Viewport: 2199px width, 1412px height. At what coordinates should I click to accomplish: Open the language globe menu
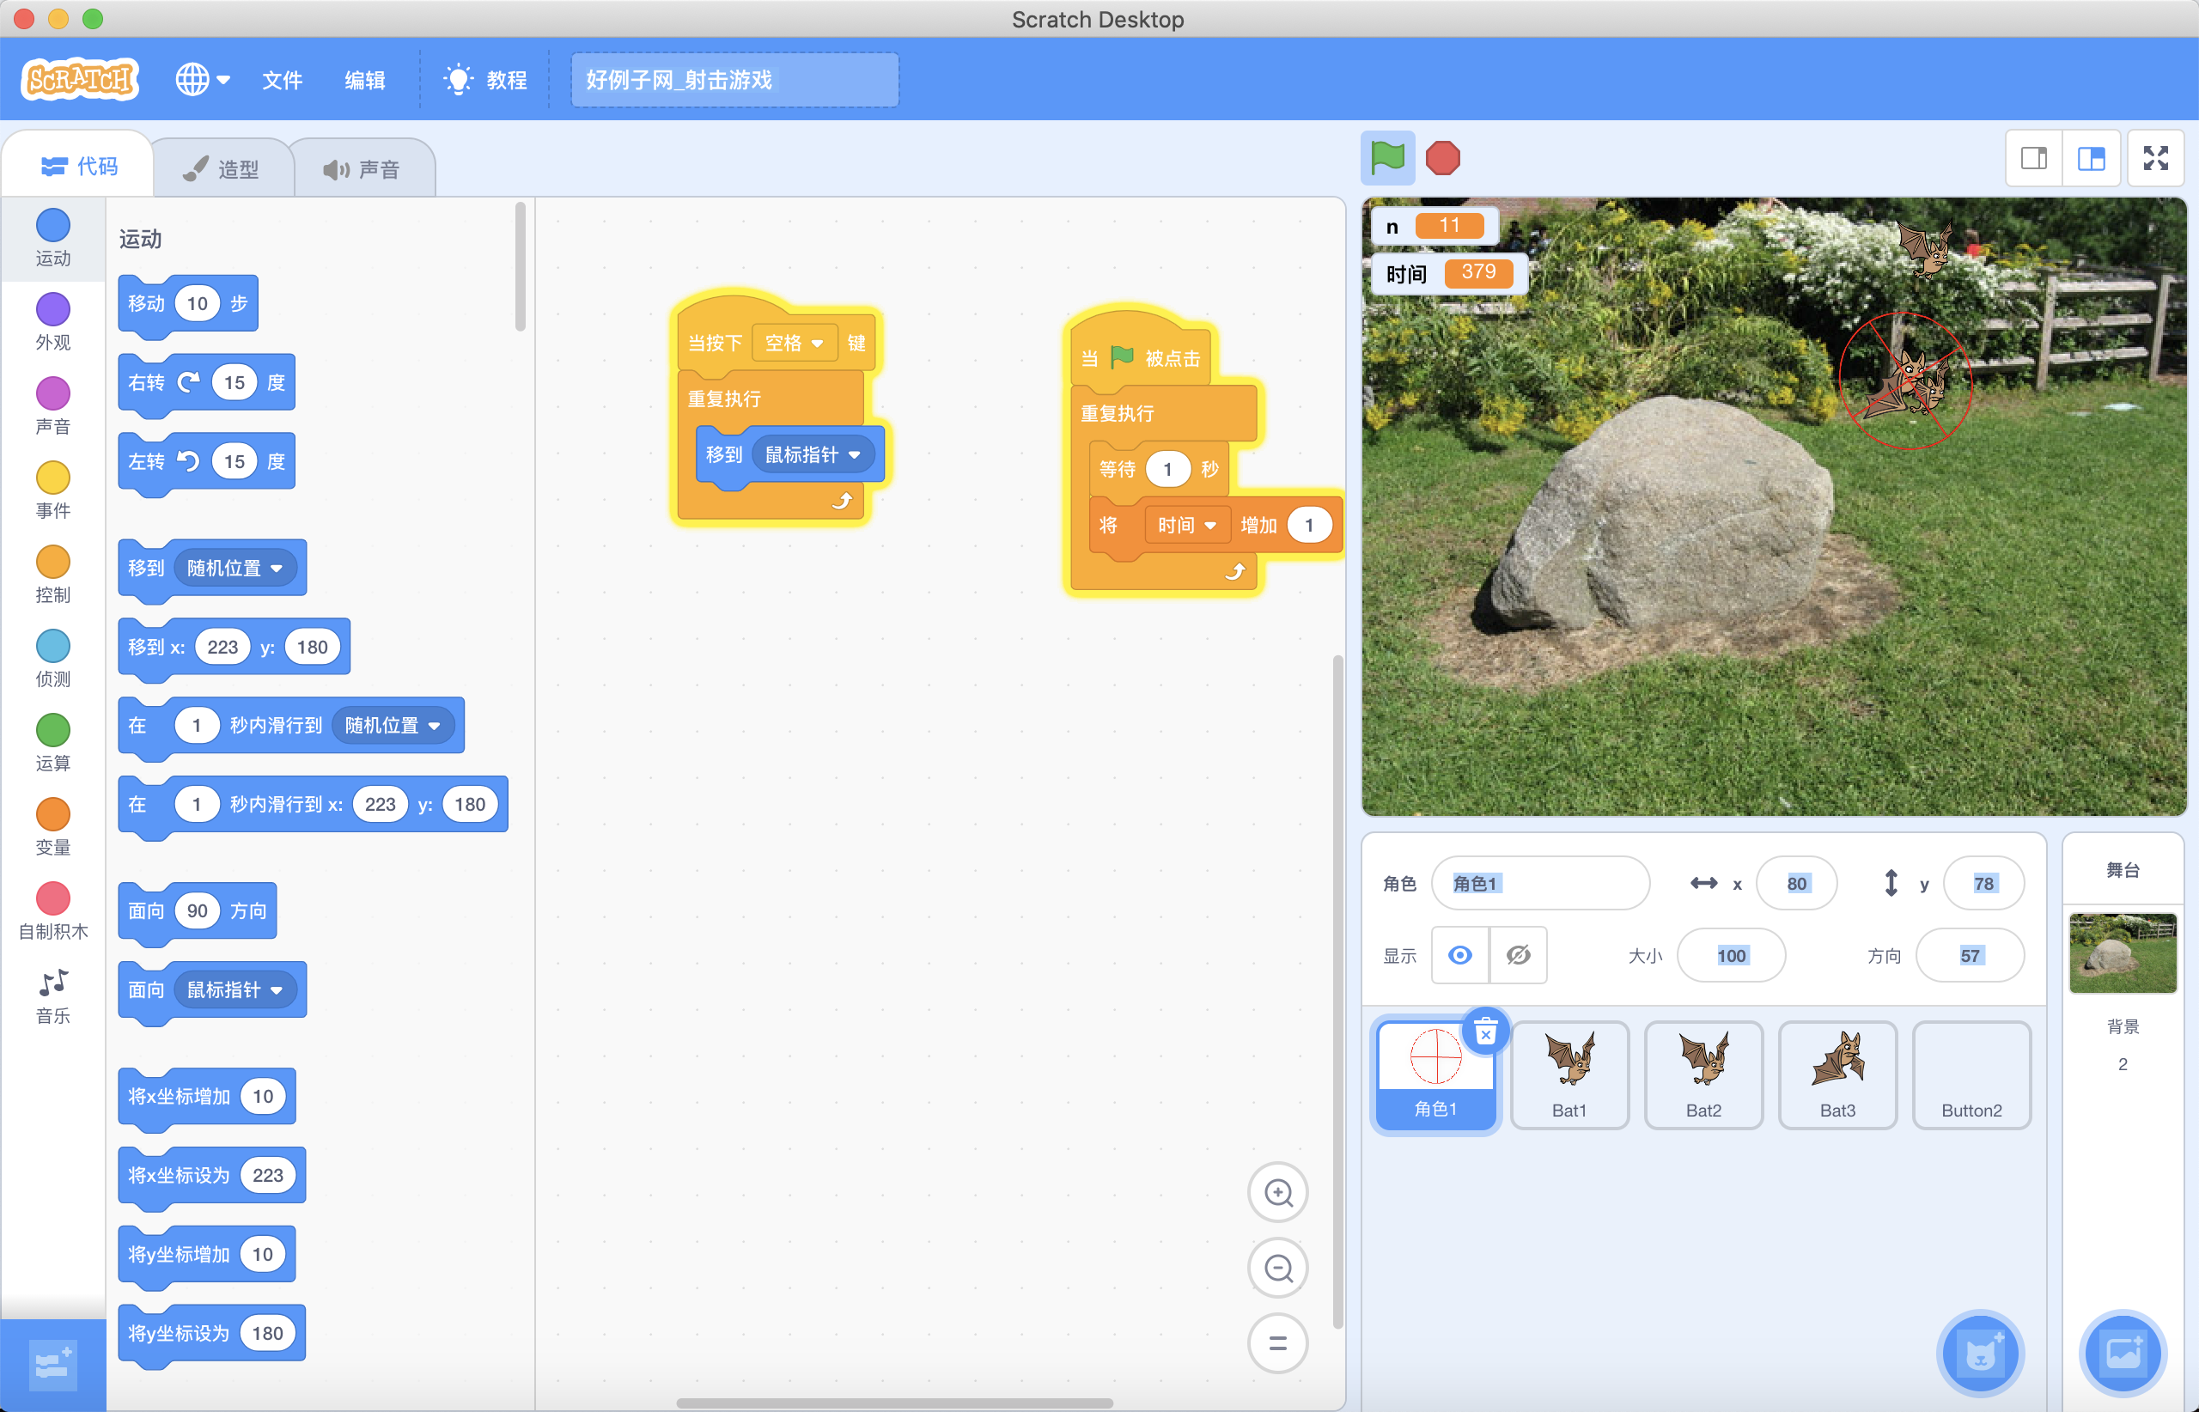click(203, 80)
